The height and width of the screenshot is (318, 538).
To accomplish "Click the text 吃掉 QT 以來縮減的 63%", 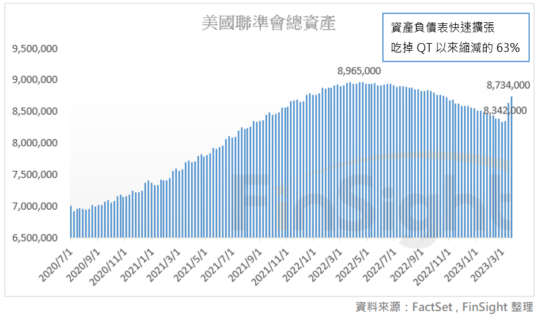I will [454, 48].
